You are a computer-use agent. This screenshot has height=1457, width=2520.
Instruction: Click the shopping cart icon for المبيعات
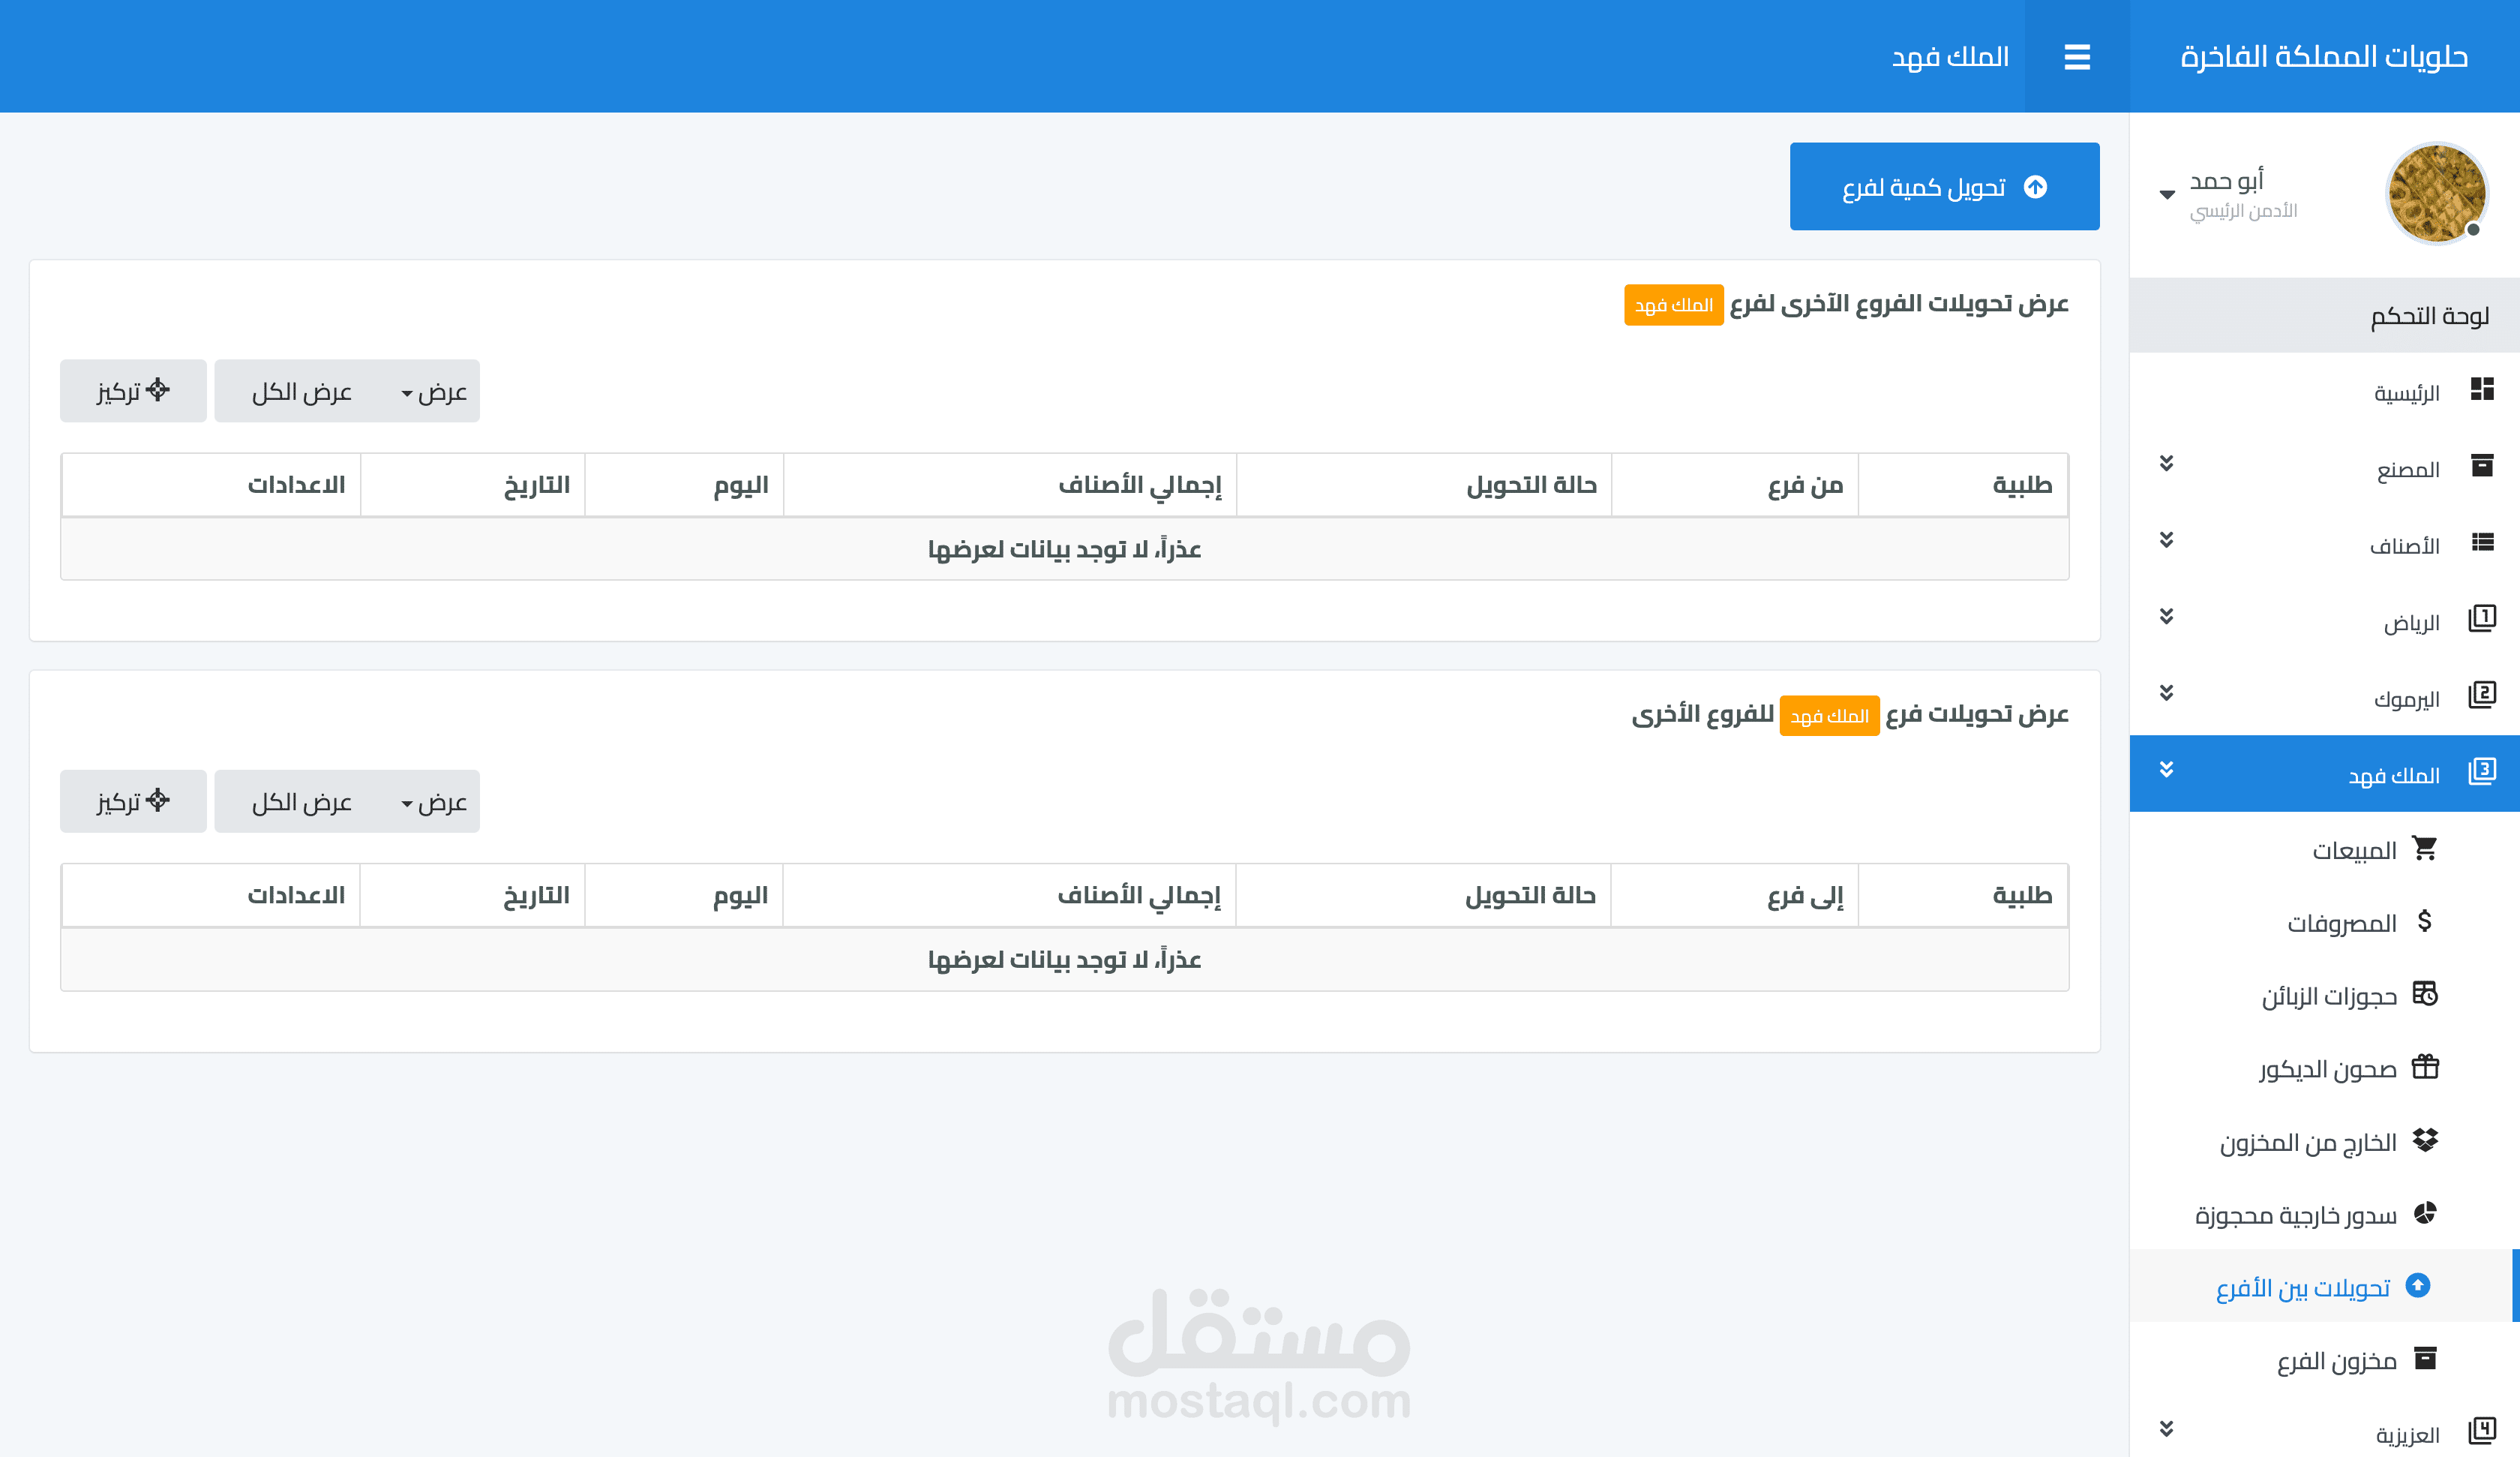tap(2424, 849)
